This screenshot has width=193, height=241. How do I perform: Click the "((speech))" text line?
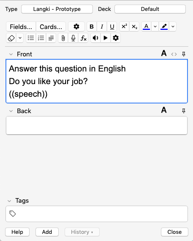[28, 94]
